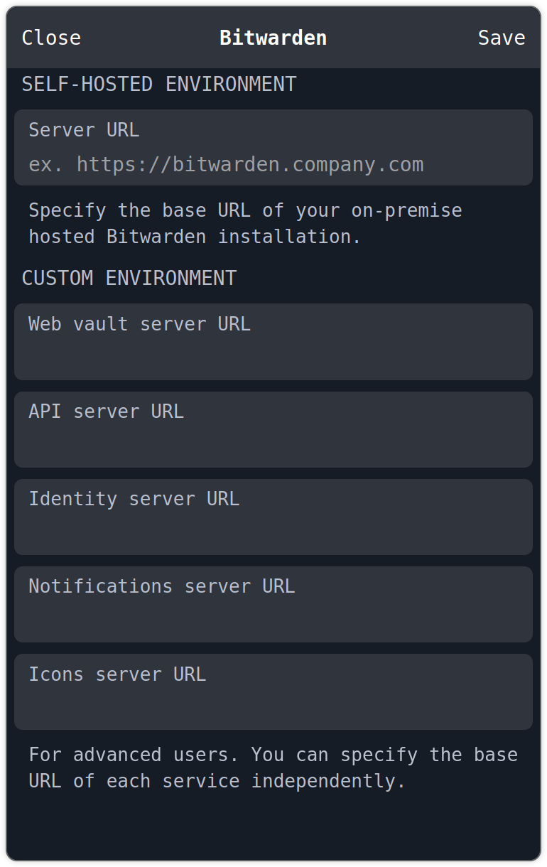The image size is (547, 867).
Task: Click the SELF-HOSTED ENVIRONMENT section header
Action: [159, 84]
